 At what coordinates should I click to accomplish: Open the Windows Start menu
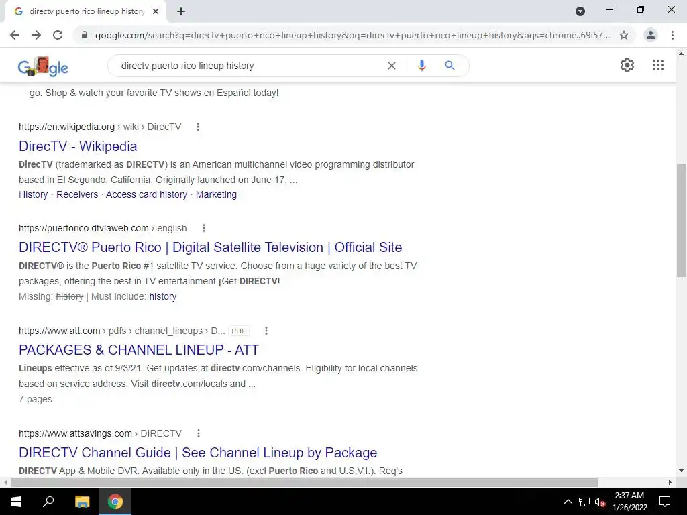(x=16, y=502)
